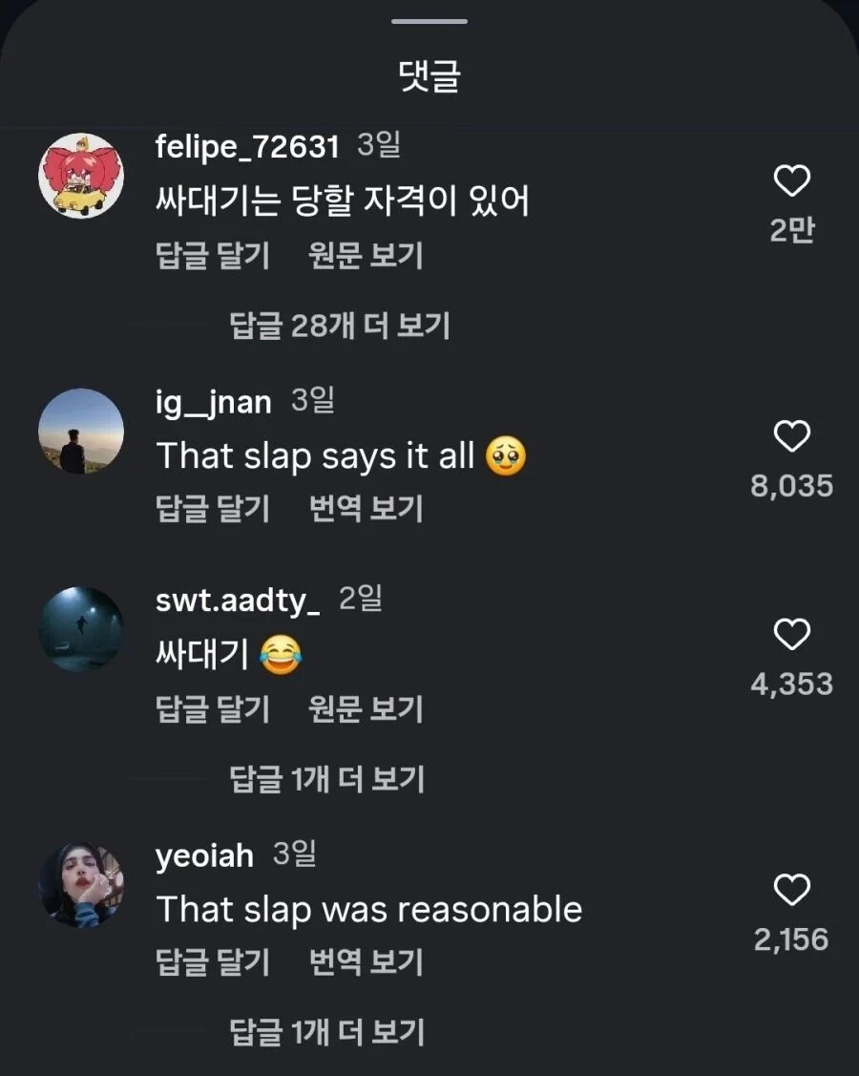Tap 번역 보기 on ig__jnan's comment
The width and height of the screenshot is (859, 1076).
point(366,509)
